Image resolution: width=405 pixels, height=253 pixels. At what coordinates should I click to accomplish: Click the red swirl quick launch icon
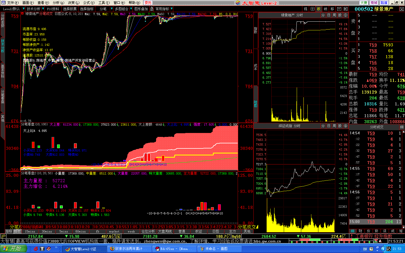tap(36, 249)
